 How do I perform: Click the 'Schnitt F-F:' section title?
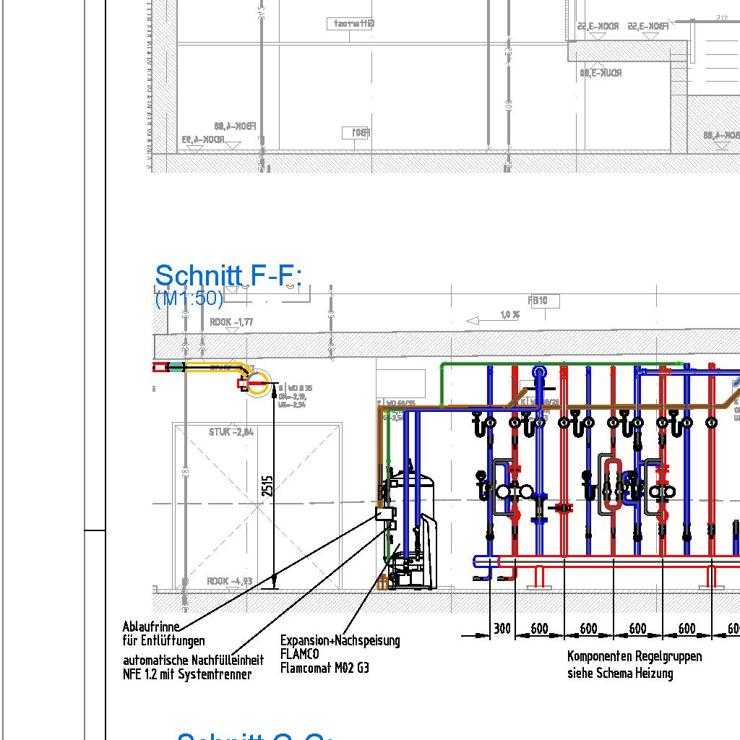tap(228, 275)
